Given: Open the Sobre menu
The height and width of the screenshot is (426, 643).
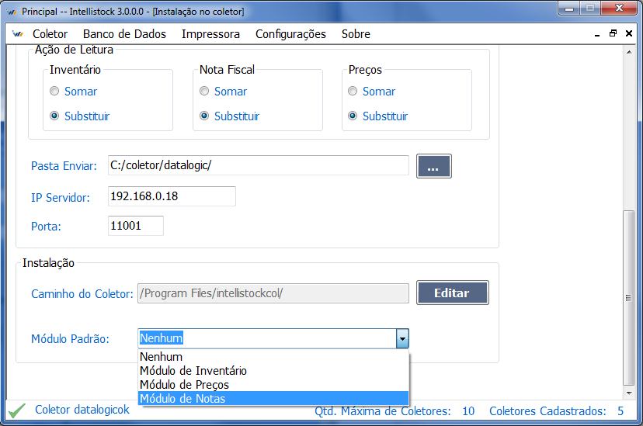Looking at the screenshot, I should pos(356,34).
